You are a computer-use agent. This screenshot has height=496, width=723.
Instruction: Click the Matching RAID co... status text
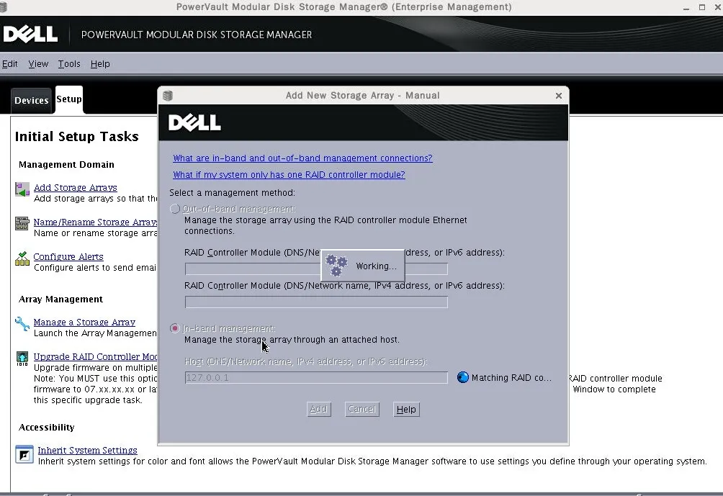(511, 377)
